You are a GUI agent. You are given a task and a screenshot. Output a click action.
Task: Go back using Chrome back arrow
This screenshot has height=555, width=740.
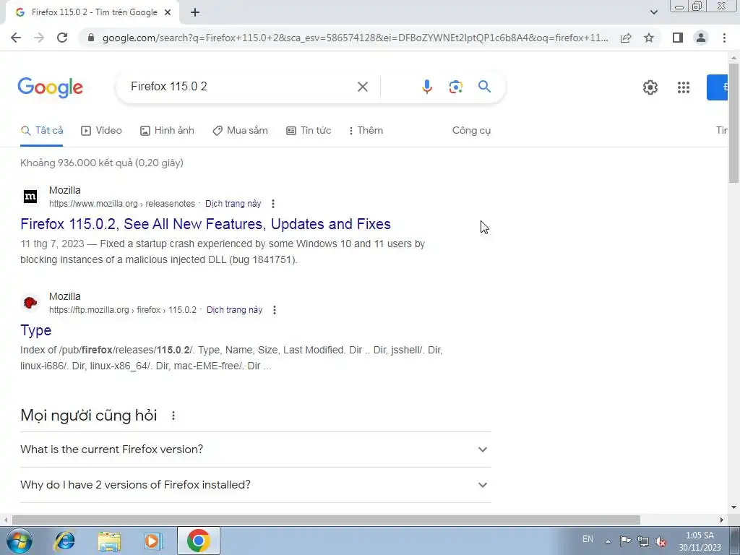(16, 38)
